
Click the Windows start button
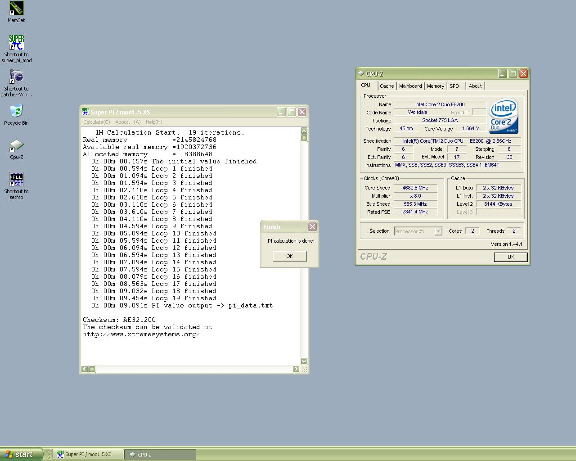[21, 454]
